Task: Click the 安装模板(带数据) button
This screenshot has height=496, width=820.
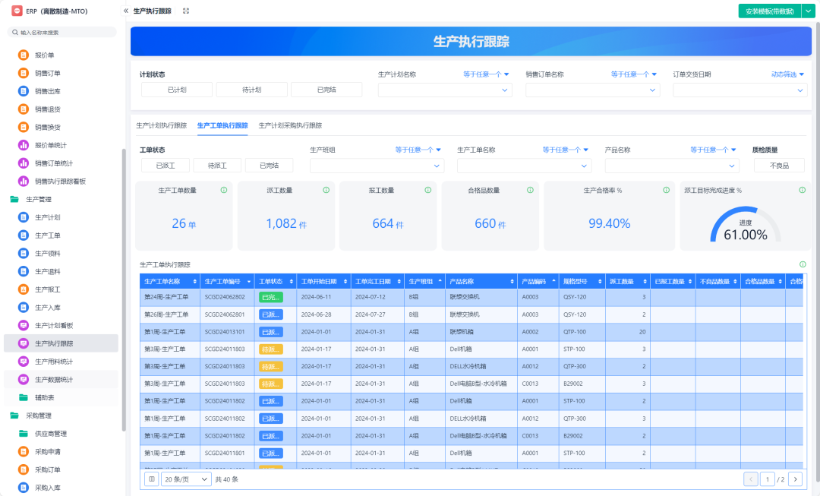Action: point(769,11)
